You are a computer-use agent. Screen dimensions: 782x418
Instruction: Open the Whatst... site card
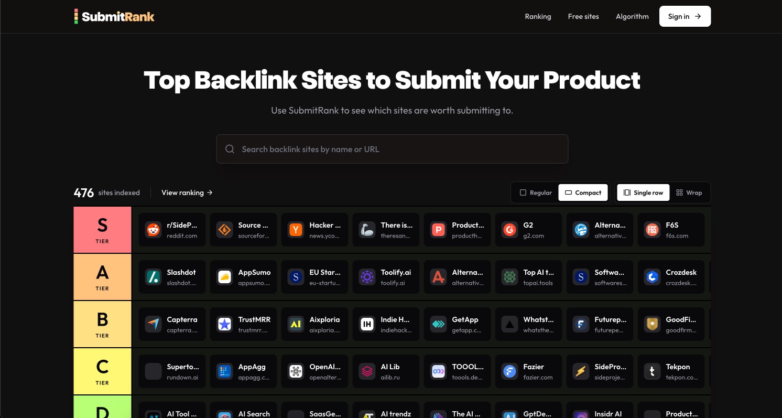pyautogui.click(x=528, y=324)
